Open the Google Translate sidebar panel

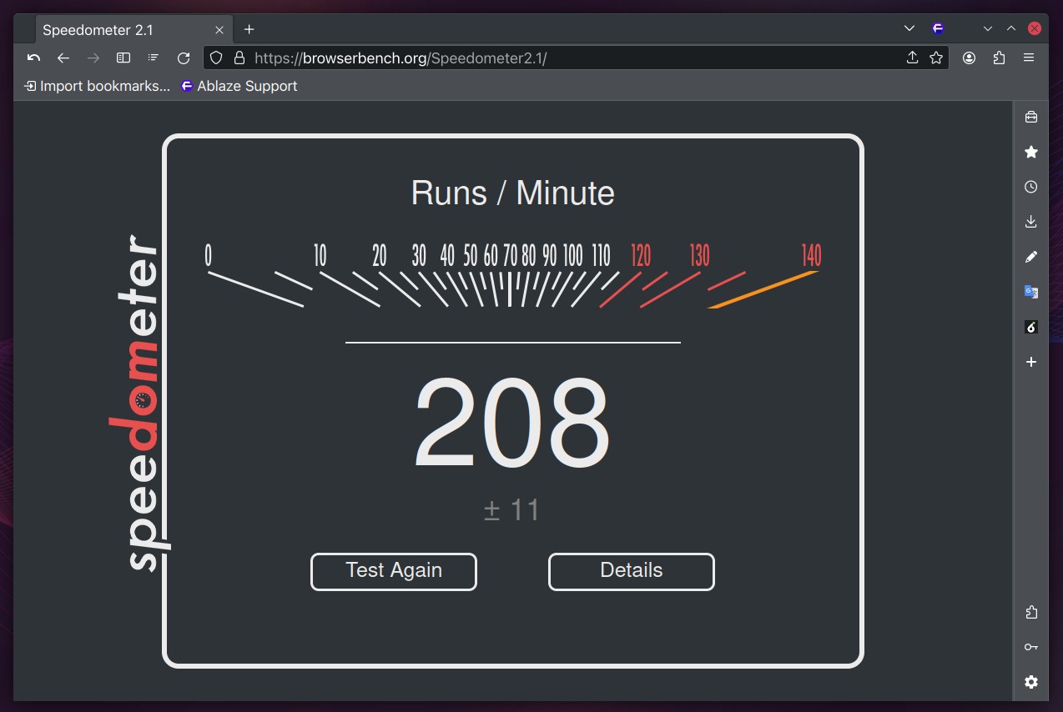pos(1031,292)
